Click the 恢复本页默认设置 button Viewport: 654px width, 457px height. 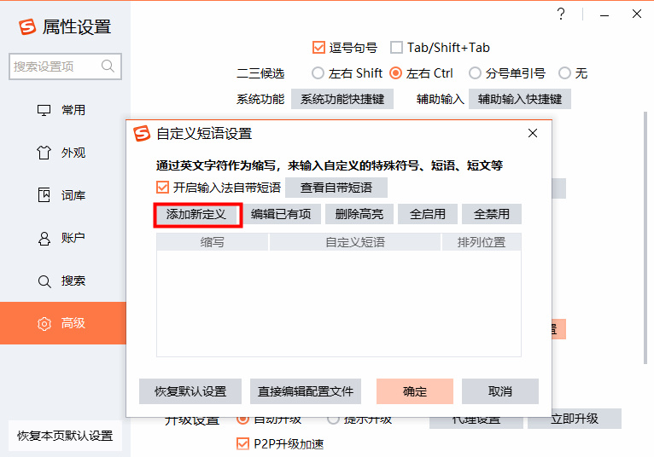(x=65, y=436)
